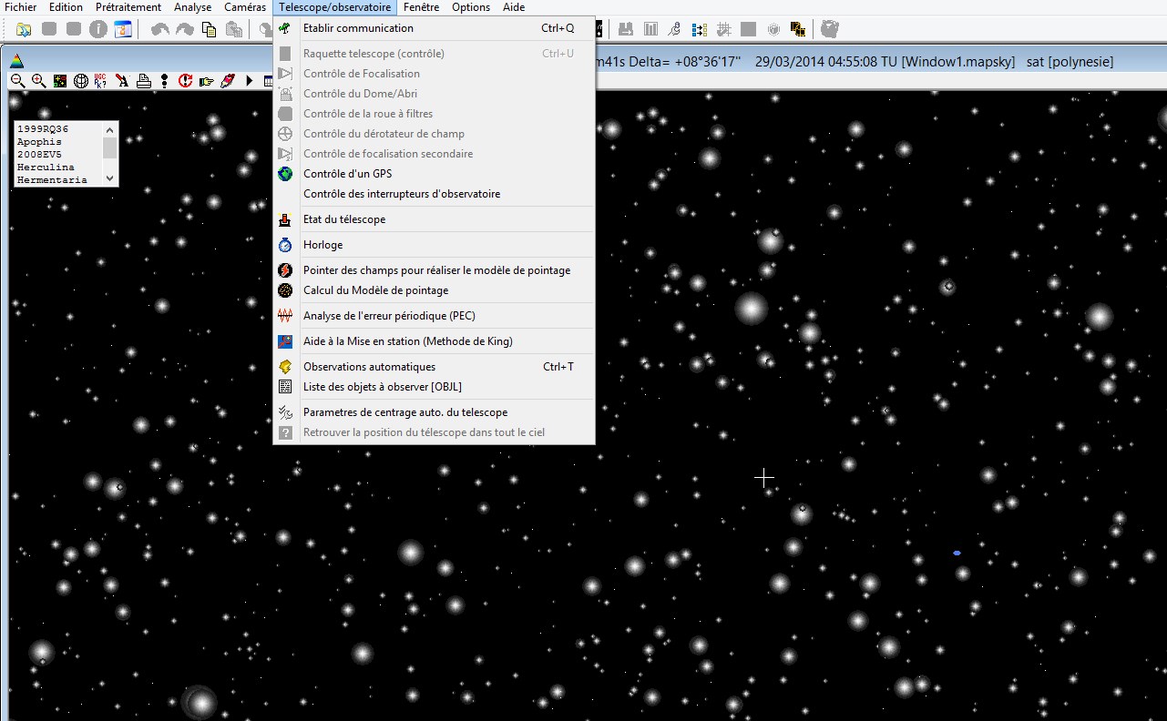Open Observations automatiques menu item
The height and width of the screenshot is (721, 1167).
pos(369,367)
